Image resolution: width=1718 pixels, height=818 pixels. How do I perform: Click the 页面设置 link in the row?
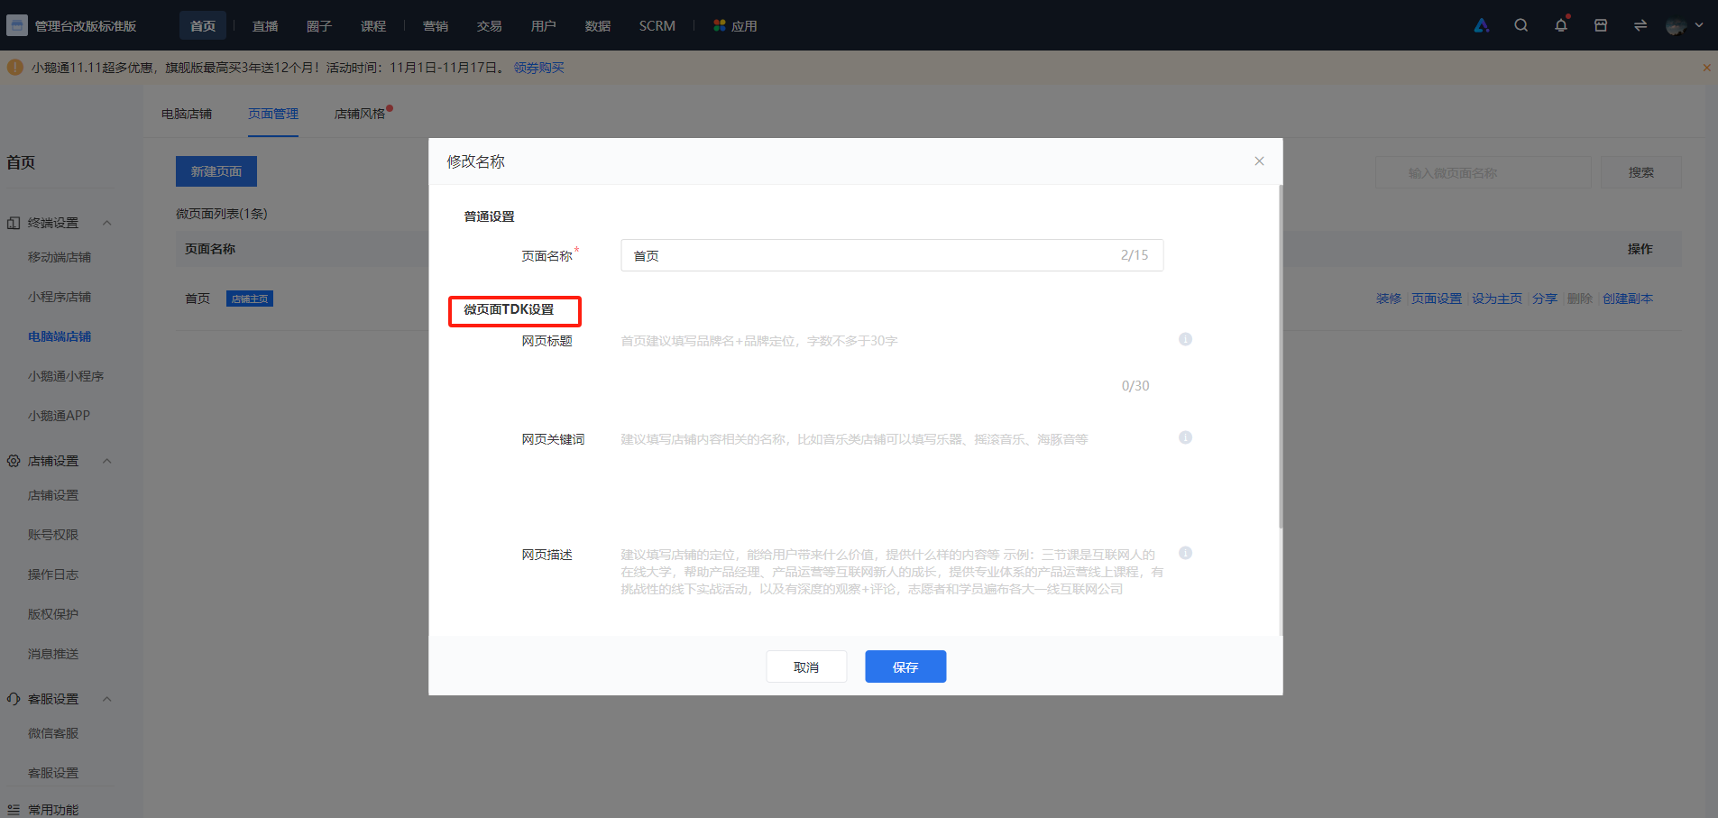(x=1437, y=299)
